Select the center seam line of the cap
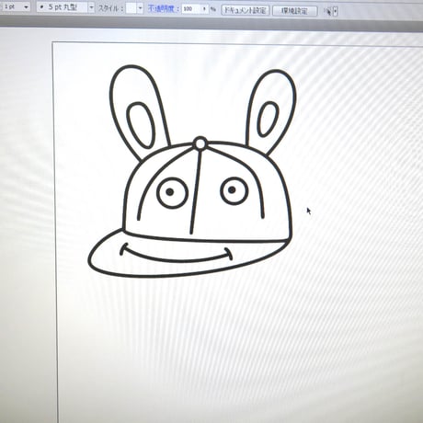The width and height of the screenshot is (423, 423). coord(196,191)
